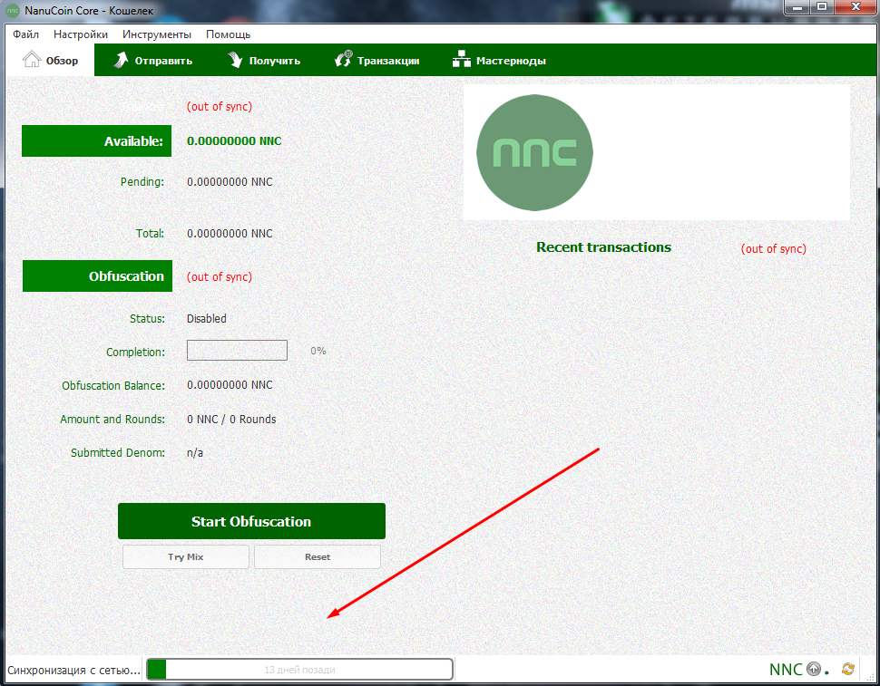Image resolution: width=880 pixels, height=686 pixels.
Task: Select the Получить receive arrow icon
Action: [235, 61]
